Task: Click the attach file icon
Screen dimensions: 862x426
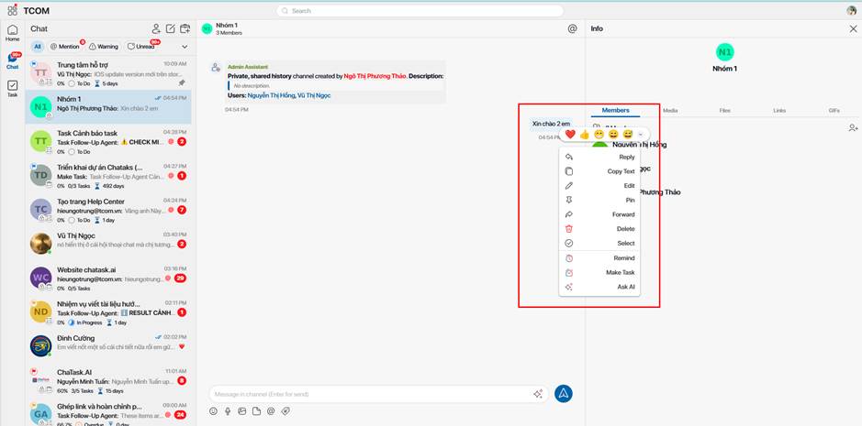Action: (256, 410)
